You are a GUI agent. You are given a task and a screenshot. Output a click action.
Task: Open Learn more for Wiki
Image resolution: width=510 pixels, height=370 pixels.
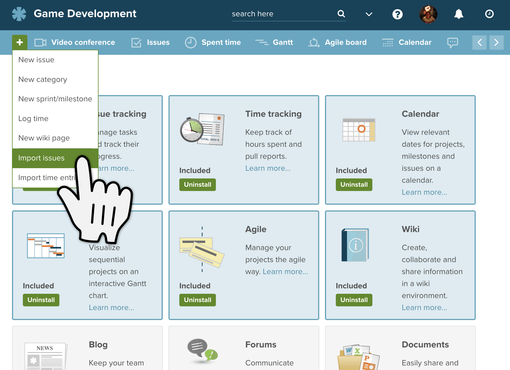coord(424,308)
